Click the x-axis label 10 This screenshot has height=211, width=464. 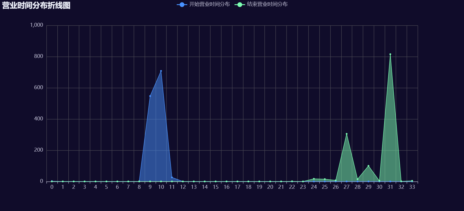coord(161,187)
